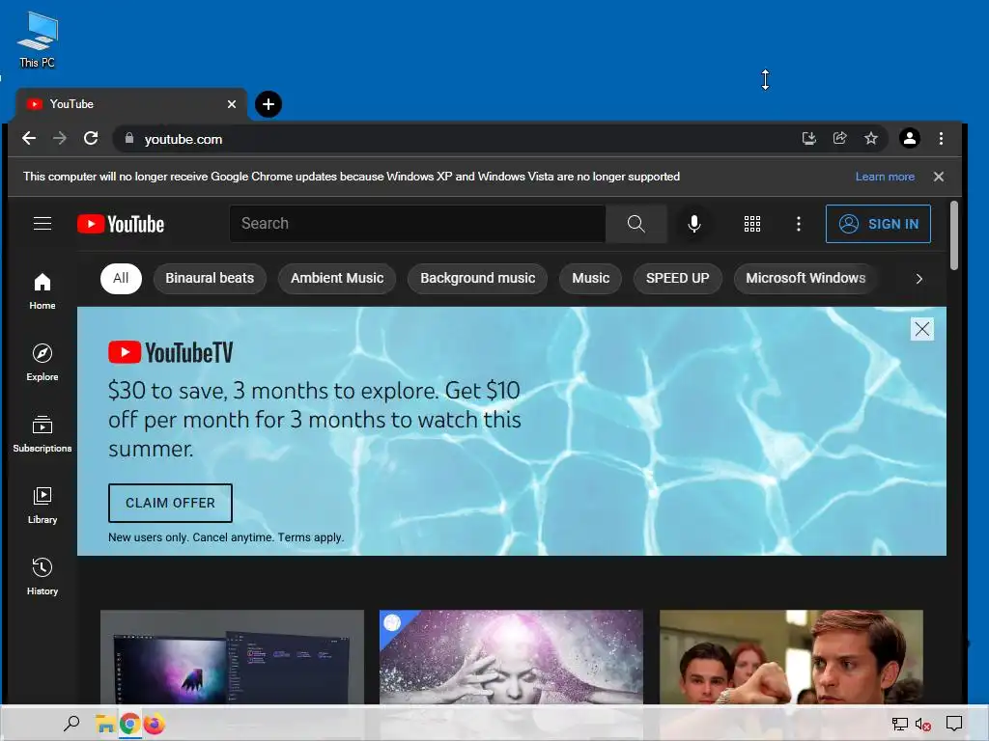
Task: Click the lock icon in address bar
Action: click(x=129, y=138)
